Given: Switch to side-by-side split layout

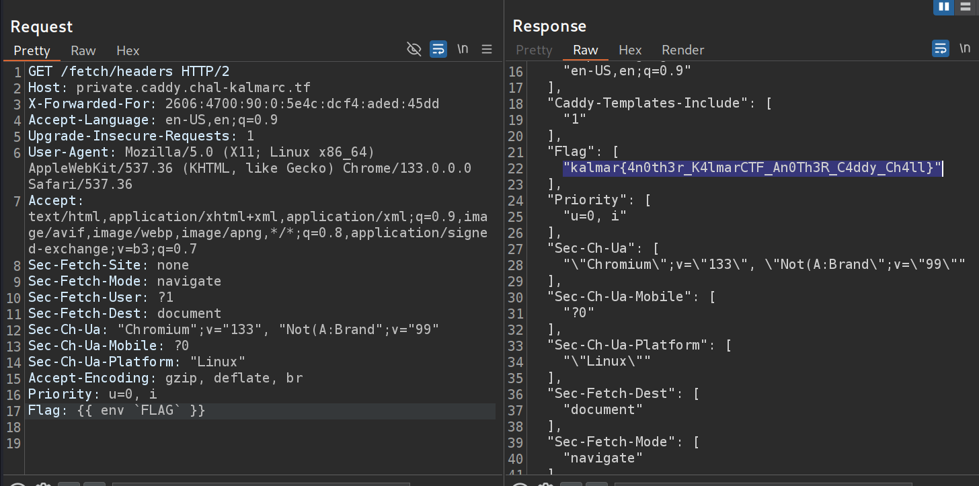Looking at the screenshot, I should (944, 7).
